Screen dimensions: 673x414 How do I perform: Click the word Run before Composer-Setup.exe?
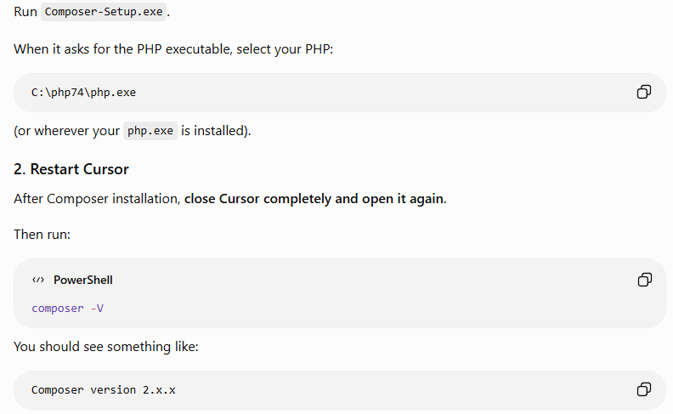coord(25,12)
